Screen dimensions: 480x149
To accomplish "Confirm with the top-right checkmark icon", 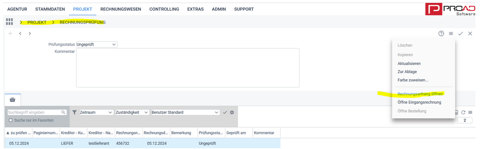I will [x=460, y=34].
